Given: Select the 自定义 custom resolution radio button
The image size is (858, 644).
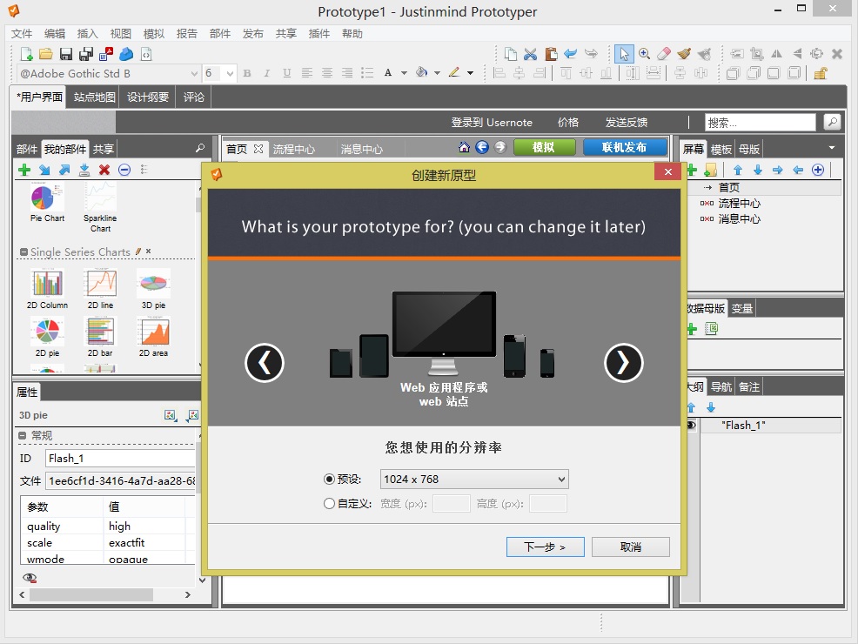Looking at the screenshot, I should (329, 504).
